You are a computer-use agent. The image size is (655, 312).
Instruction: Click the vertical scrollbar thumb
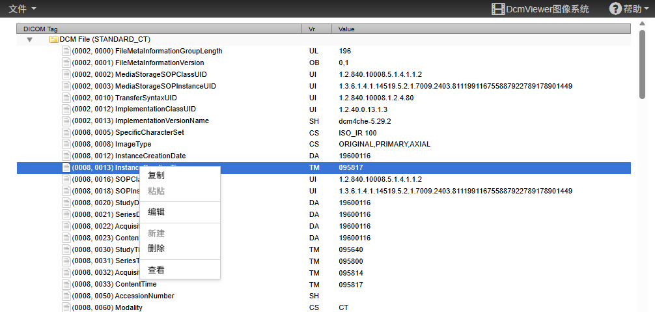(x=642, y=65)
